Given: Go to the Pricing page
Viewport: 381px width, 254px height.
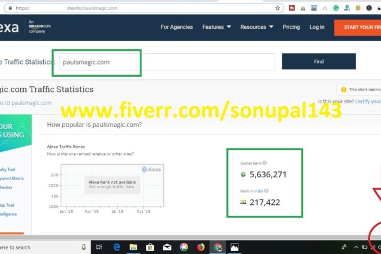Looking at the screenshot, I should pyautogui.click(x=291, y=27).
